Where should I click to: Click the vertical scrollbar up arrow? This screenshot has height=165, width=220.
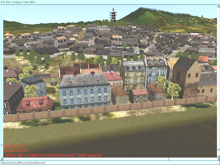(218, 6)
